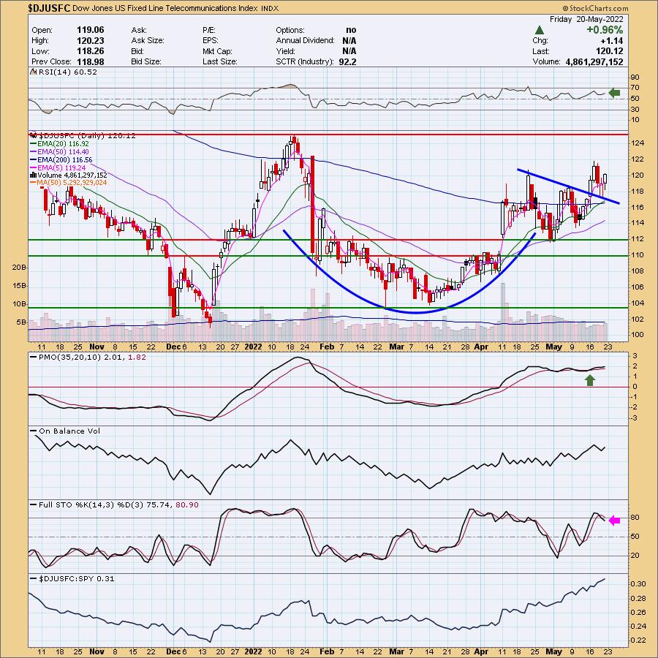The height and width of the screenshot is (658, 658).
Task: Click the RSI panel legend icon
Action: [x=34, y=72]
